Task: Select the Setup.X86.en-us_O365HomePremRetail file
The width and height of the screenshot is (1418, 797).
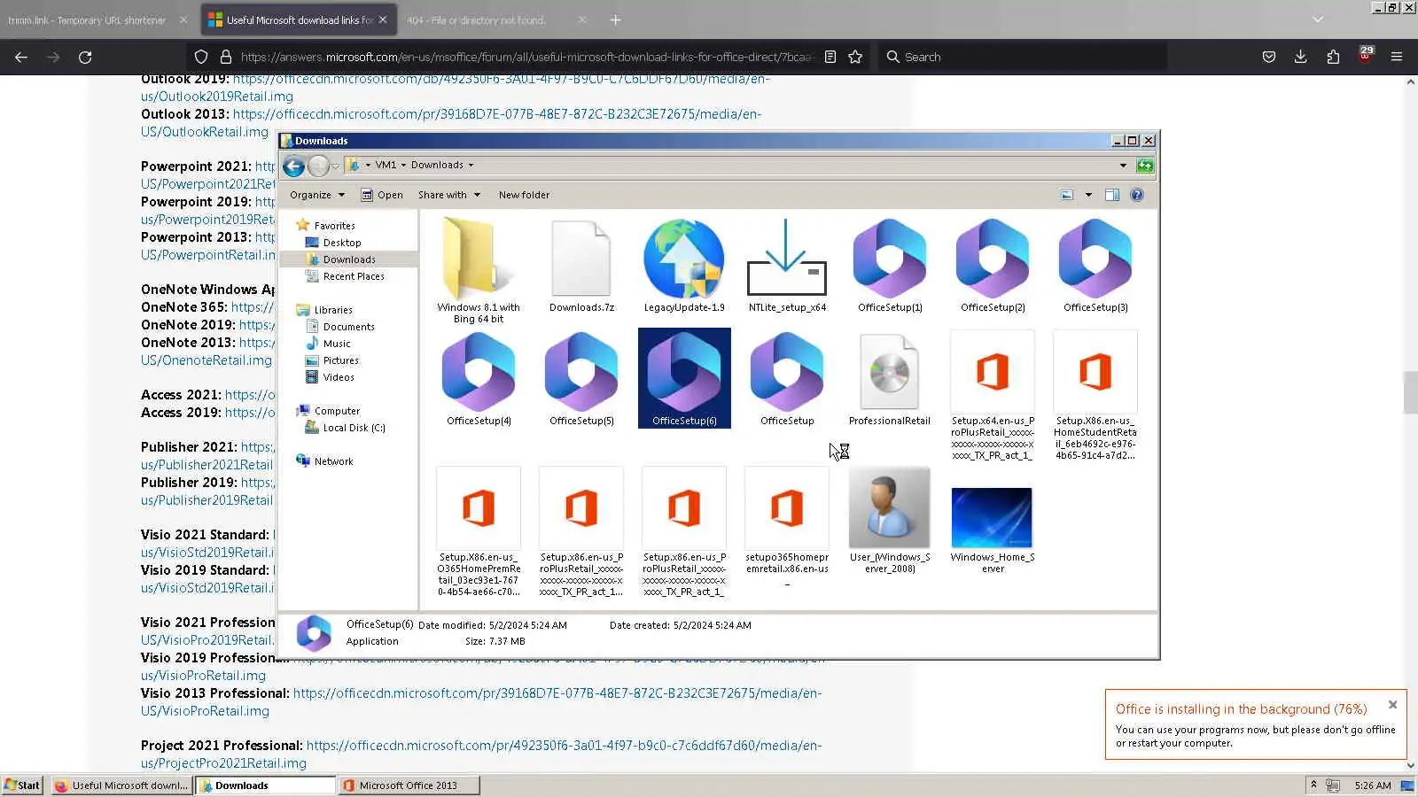Action: pos(479,532)
